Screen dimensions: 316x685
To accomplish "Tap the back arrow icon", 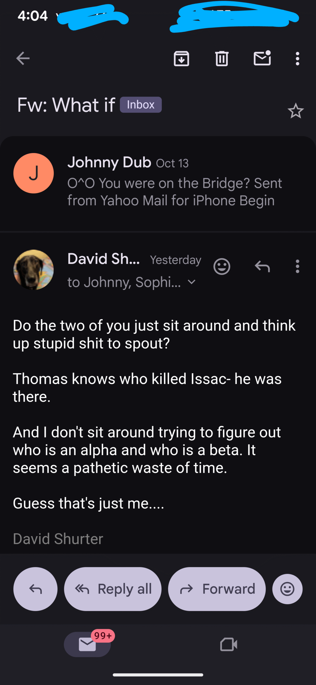I will 23,58.
